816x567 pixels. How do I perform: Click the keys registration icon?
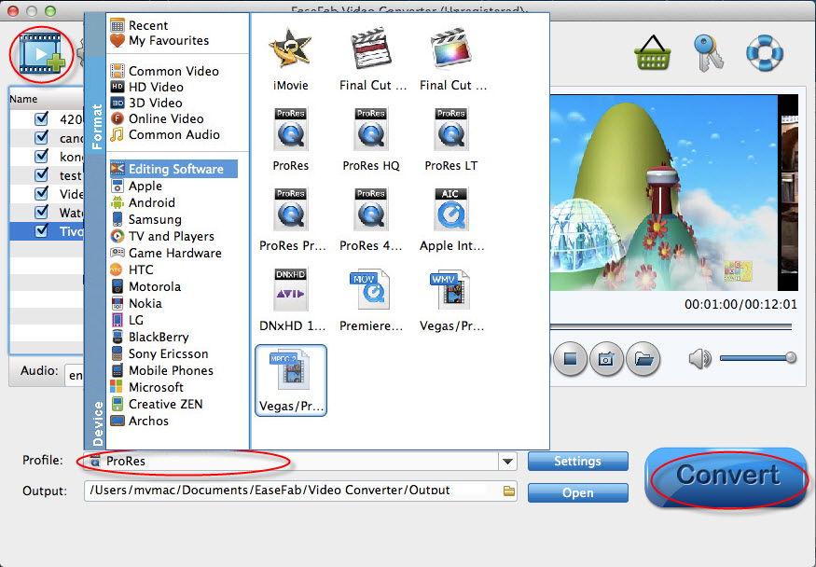tap(708, 52)
